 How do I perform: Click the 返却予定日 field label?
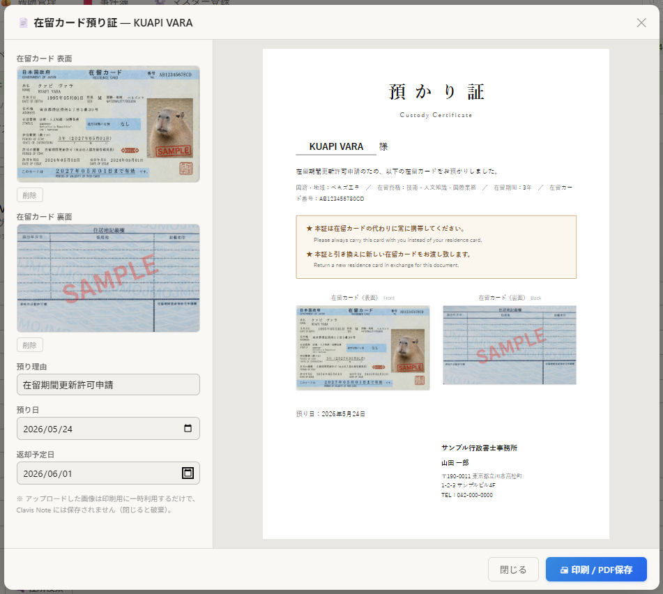coord(35,455)
